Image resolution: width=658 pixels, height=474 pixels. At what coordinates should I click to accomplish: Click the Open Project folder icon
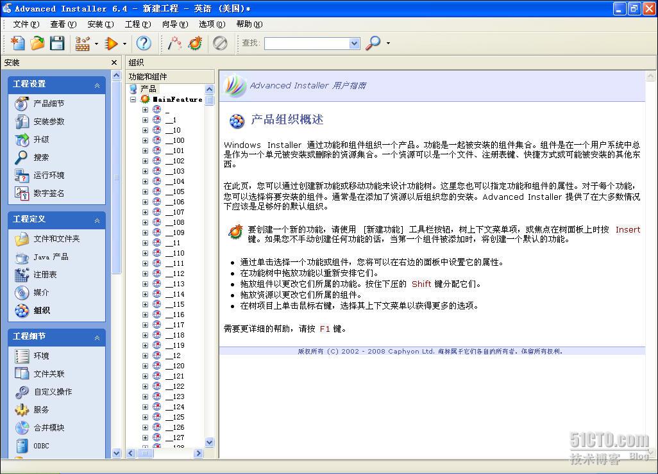tap(37, 43)
